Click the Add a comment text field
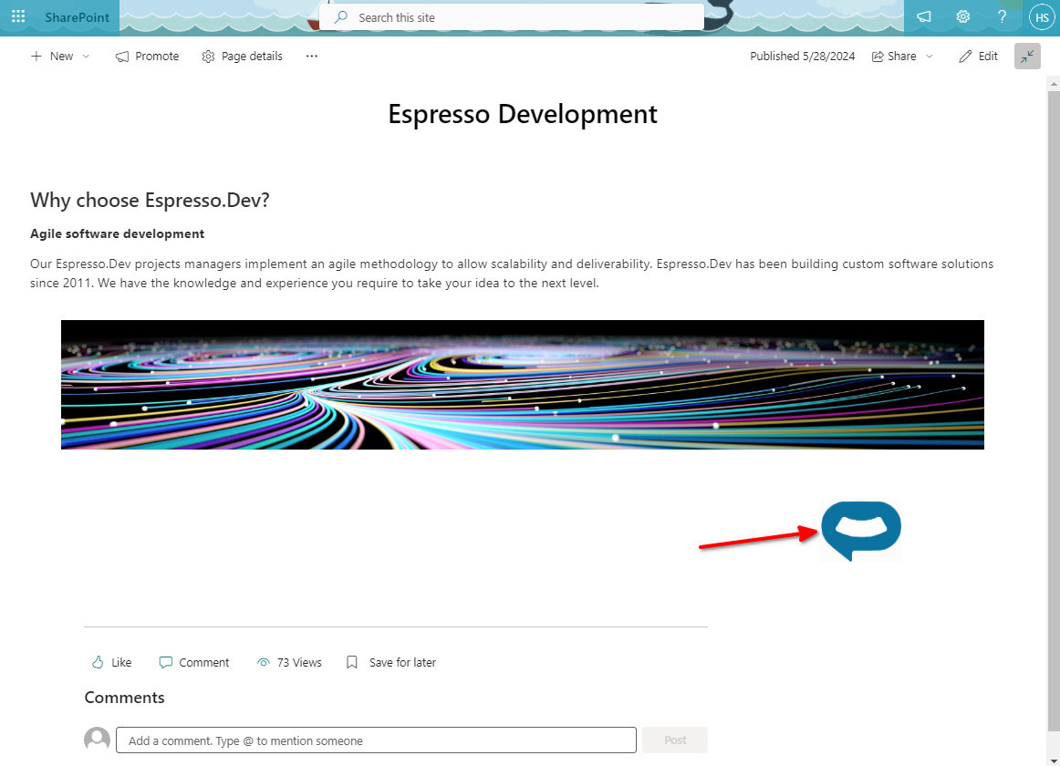 tap(376, 740)
